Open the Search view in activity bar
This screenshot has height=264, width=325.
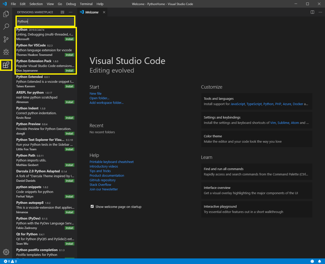6,27
